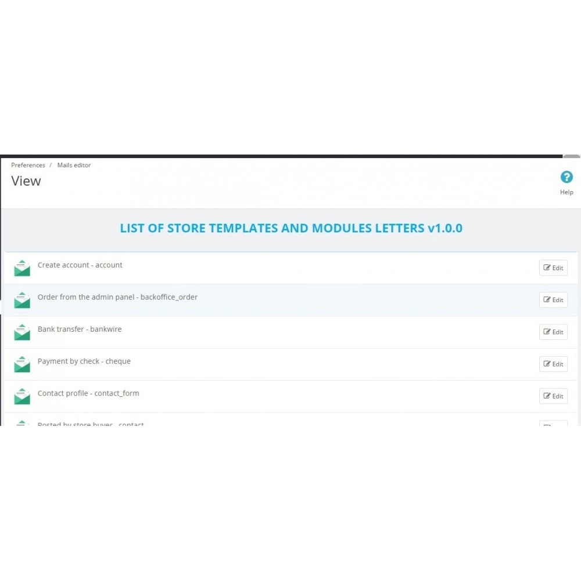Click the envelope icon beside Bank transfer
Image resolution: width=581 pixels, height=581 pixels.
(22, 332)
